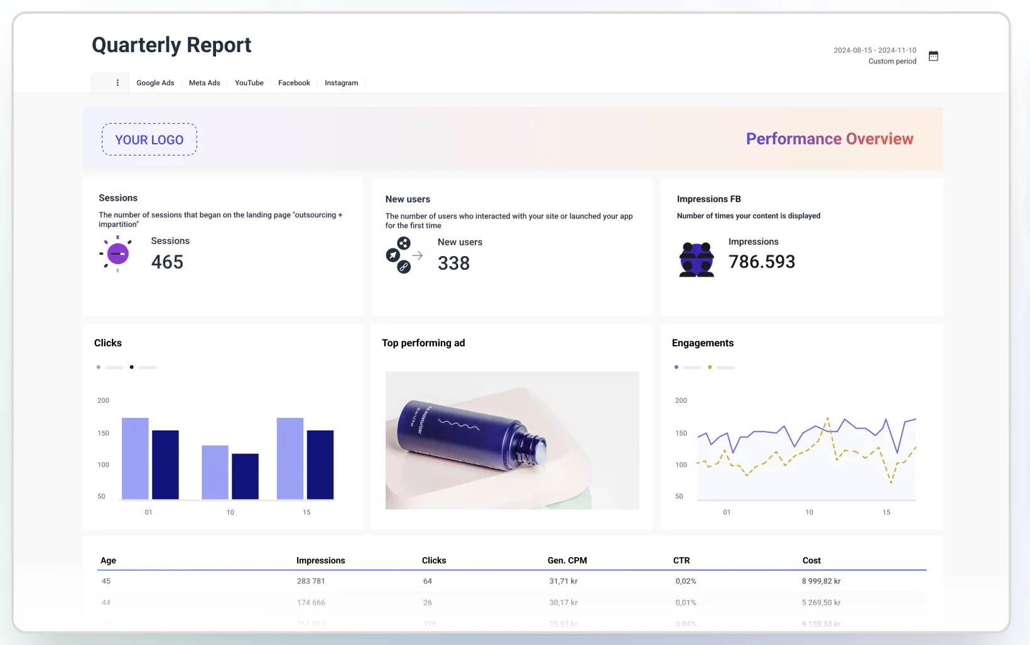Sort table by Gen. CPM column
This screenshot has width=1030, height=645.
pos(567,560)
